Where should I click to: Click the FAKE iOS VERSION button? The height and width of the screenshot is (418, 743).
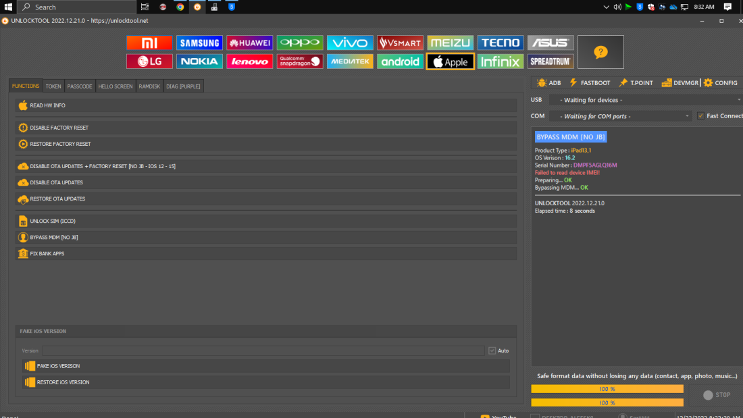pyautogui.click(x=266, y=366)
